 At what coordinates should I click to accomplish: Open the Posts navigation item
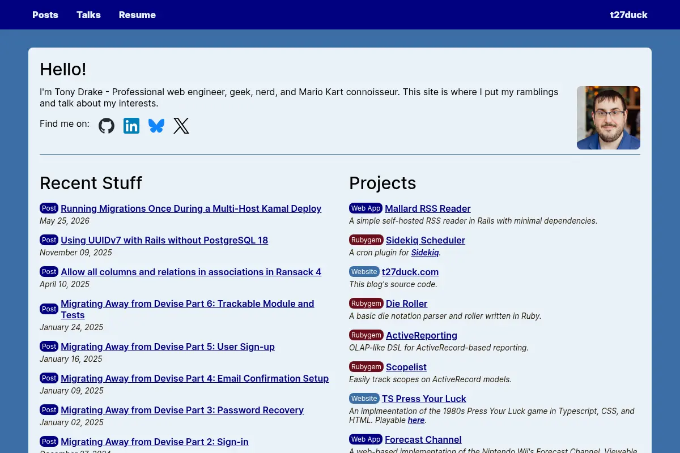(x=45, y=15)
